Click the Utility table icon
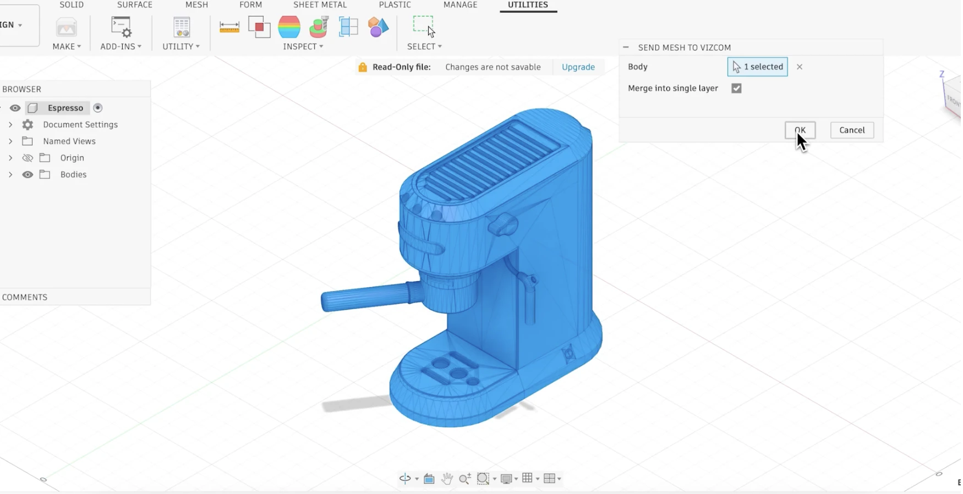This screenshot has height=494, width=963. tap(181, 27)
